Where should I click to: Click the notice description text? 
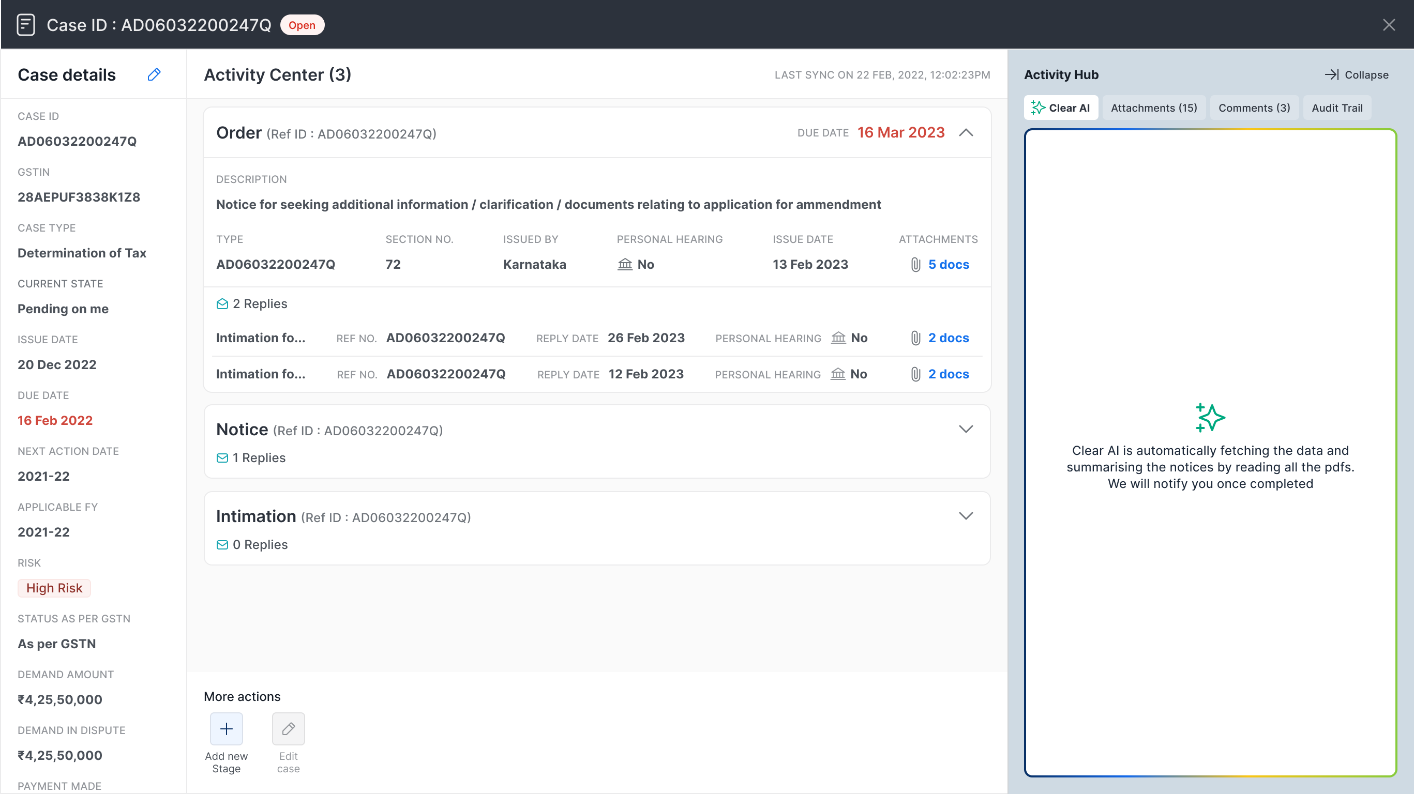548,204
